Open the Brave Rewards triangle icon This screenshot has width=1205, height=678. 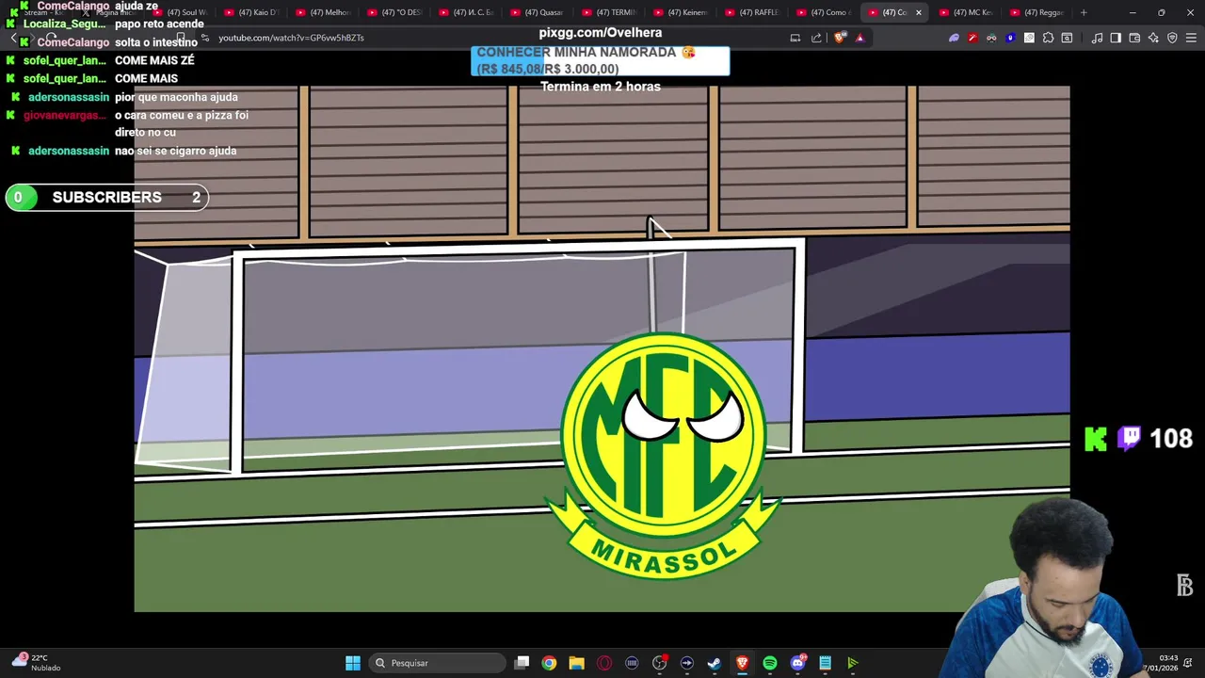coord(860,38)
